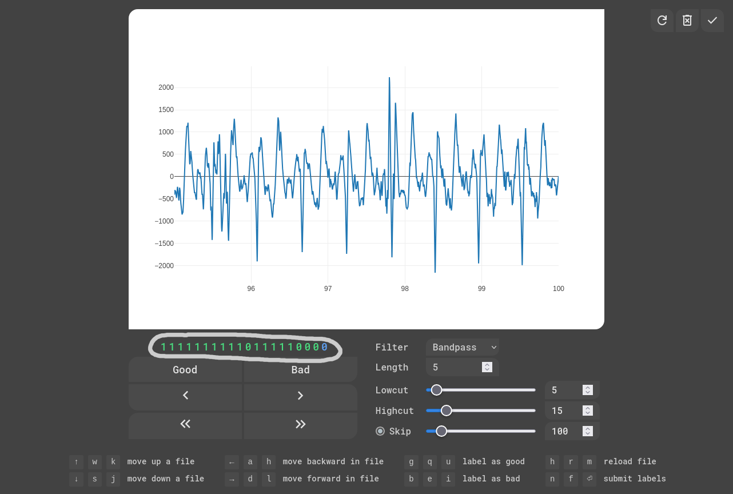Click the Lowcut value stepper arrows
733x494 pixels.
pos(588,390)
